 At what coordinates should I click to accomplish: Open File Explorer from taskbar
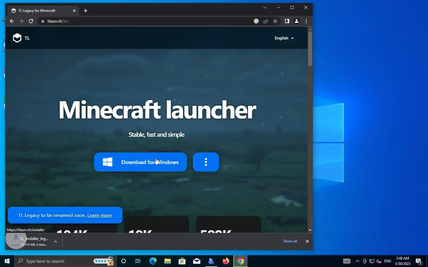[167, 261]
